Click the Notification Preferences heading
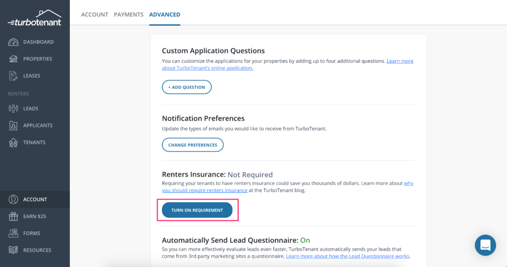 [203, 118]
